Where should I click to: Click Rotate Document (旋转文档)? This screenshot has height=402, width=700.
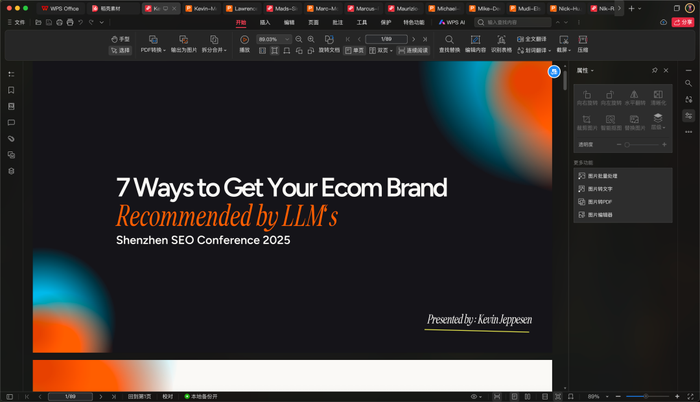[x=329, y=44]
